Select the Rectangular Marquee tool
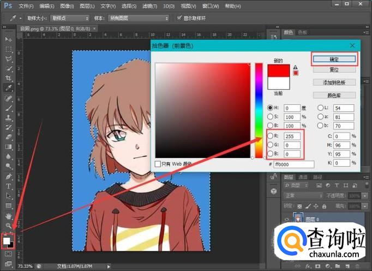Viewport: 372px width, 271px height. coord(9,49)
